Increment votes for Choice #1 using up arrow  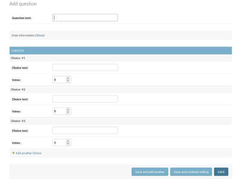(68, 78)
